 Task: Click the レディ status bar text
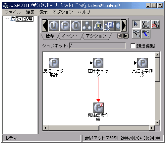pos(12,138)
